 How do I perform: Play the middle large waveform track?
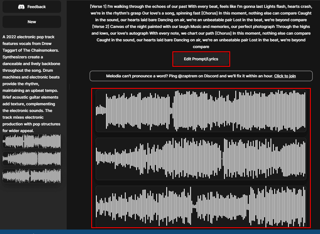tap(201, 159)
